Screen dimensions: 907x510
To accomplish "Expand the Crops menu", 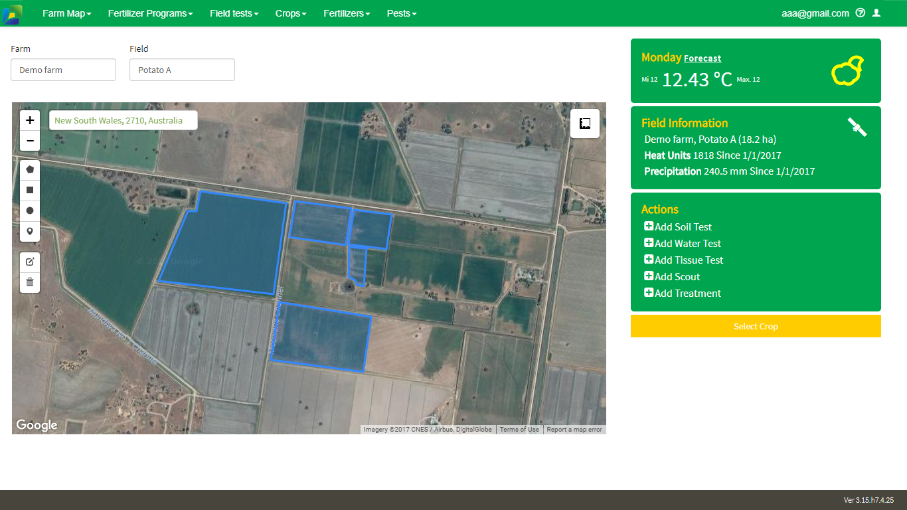I will click(291, 13).
